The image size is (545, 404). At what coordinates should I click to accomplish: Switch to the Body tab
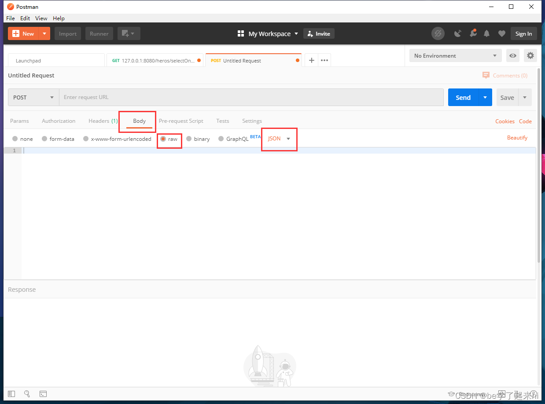(x=139, y=121)
